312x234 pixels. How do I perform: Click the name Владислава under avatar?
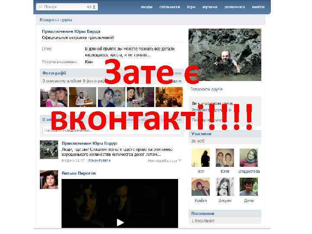[249, 171]
